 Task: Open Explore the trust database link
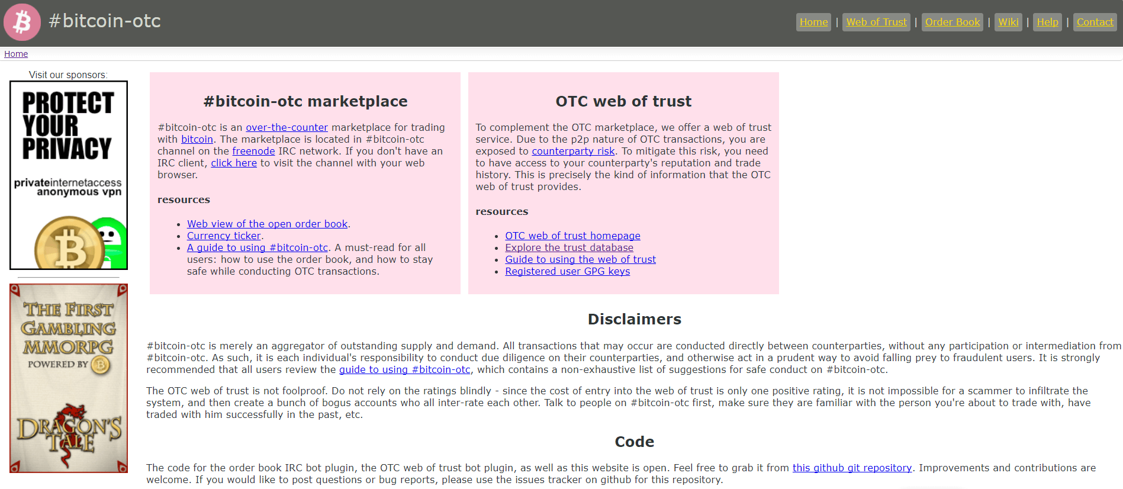pyautogui.click(x=569, y=247)
